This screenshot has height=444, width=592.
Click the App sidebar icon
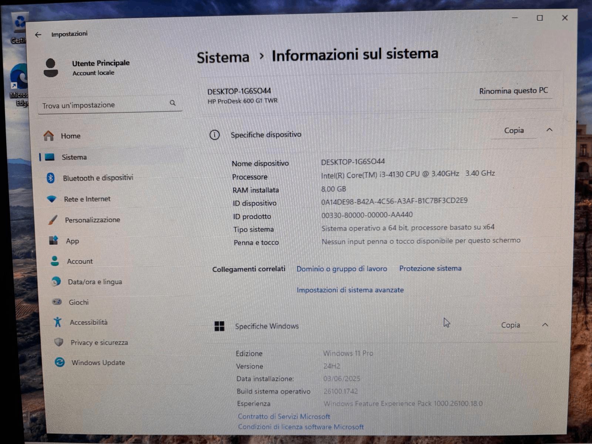click(x=54, y=240)
